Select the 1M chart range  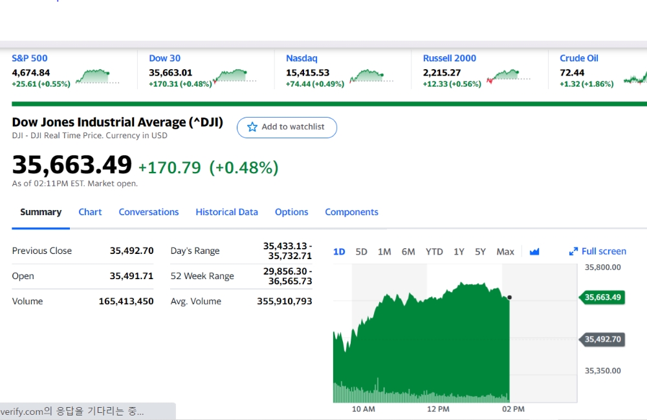tap(384, 251)
